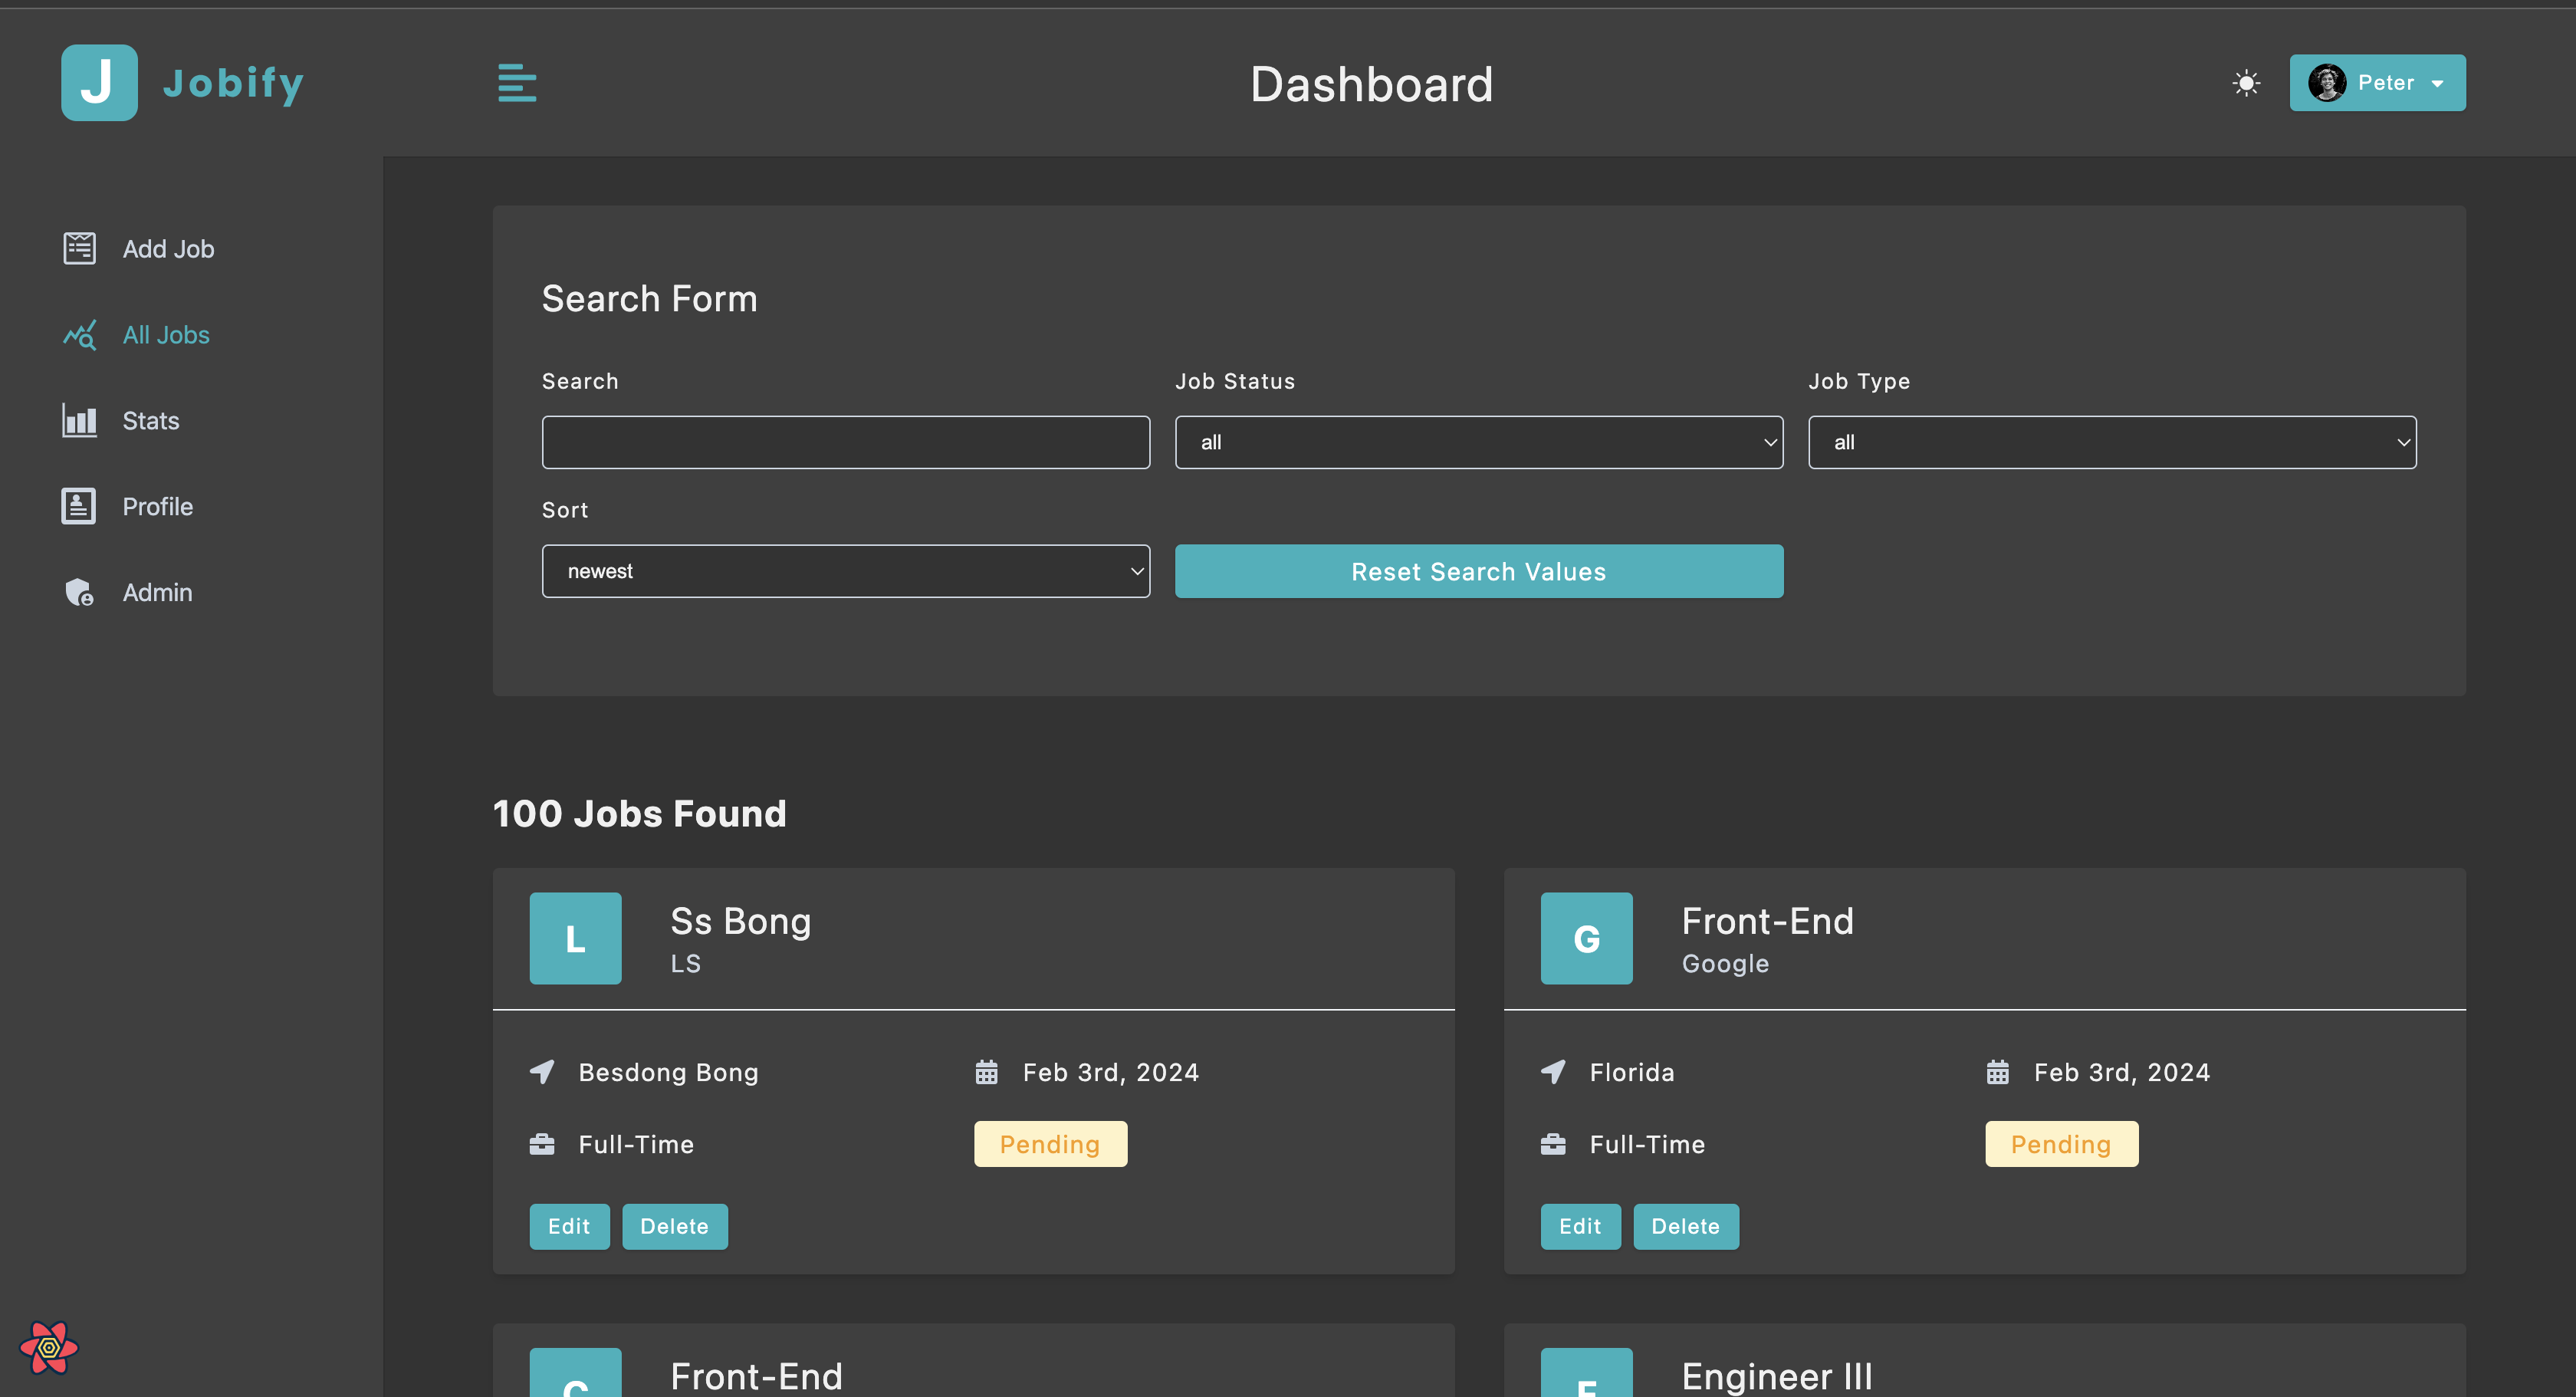The image size is (2576, 1397).
Task: Open the Peter user dropdown
Action: (2377, 83)
